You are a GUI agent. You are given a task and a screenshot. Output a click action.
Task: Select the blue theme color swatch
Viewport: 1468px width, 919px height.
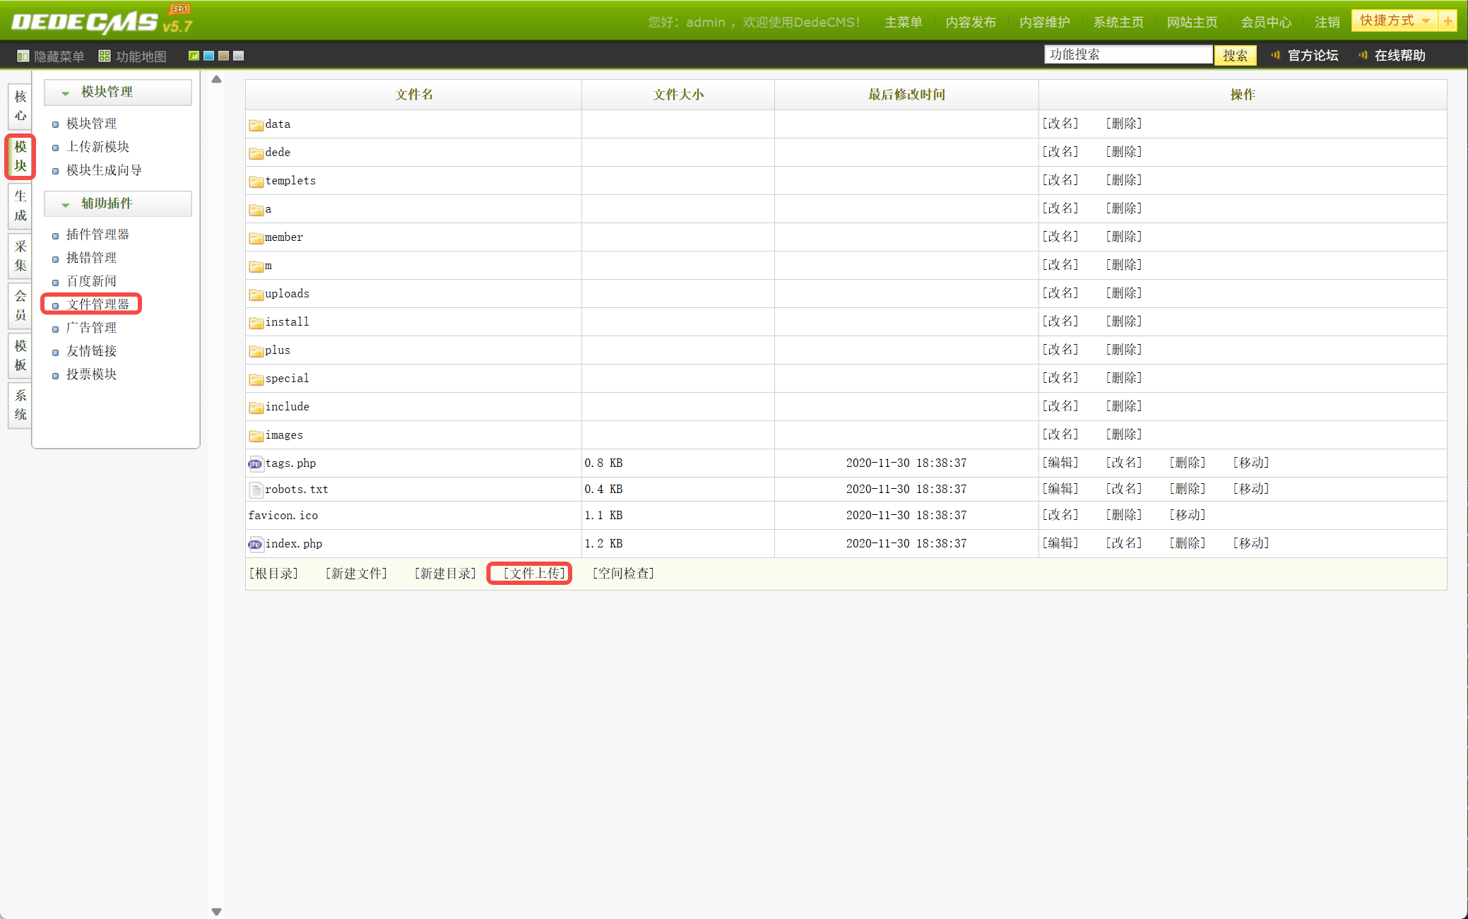(209, 56)
